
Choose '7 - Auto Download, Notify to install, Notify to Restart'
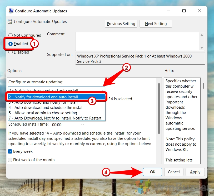pyautogui.click(x=57, y=118)
